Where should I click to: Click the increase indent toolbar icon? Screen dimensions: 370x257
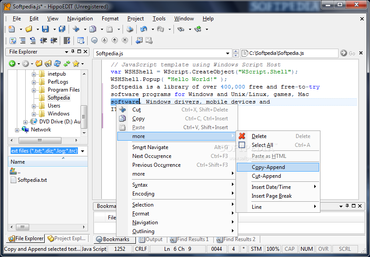tap(54, 41)
